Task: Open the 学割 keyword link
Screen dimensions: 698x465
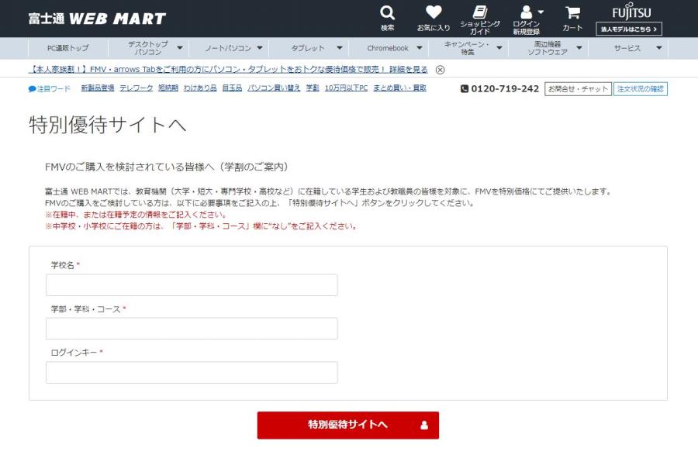Action: point(313,88)
